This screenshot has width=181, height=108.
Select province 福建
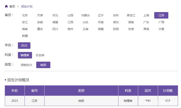(x=55, y=22)
